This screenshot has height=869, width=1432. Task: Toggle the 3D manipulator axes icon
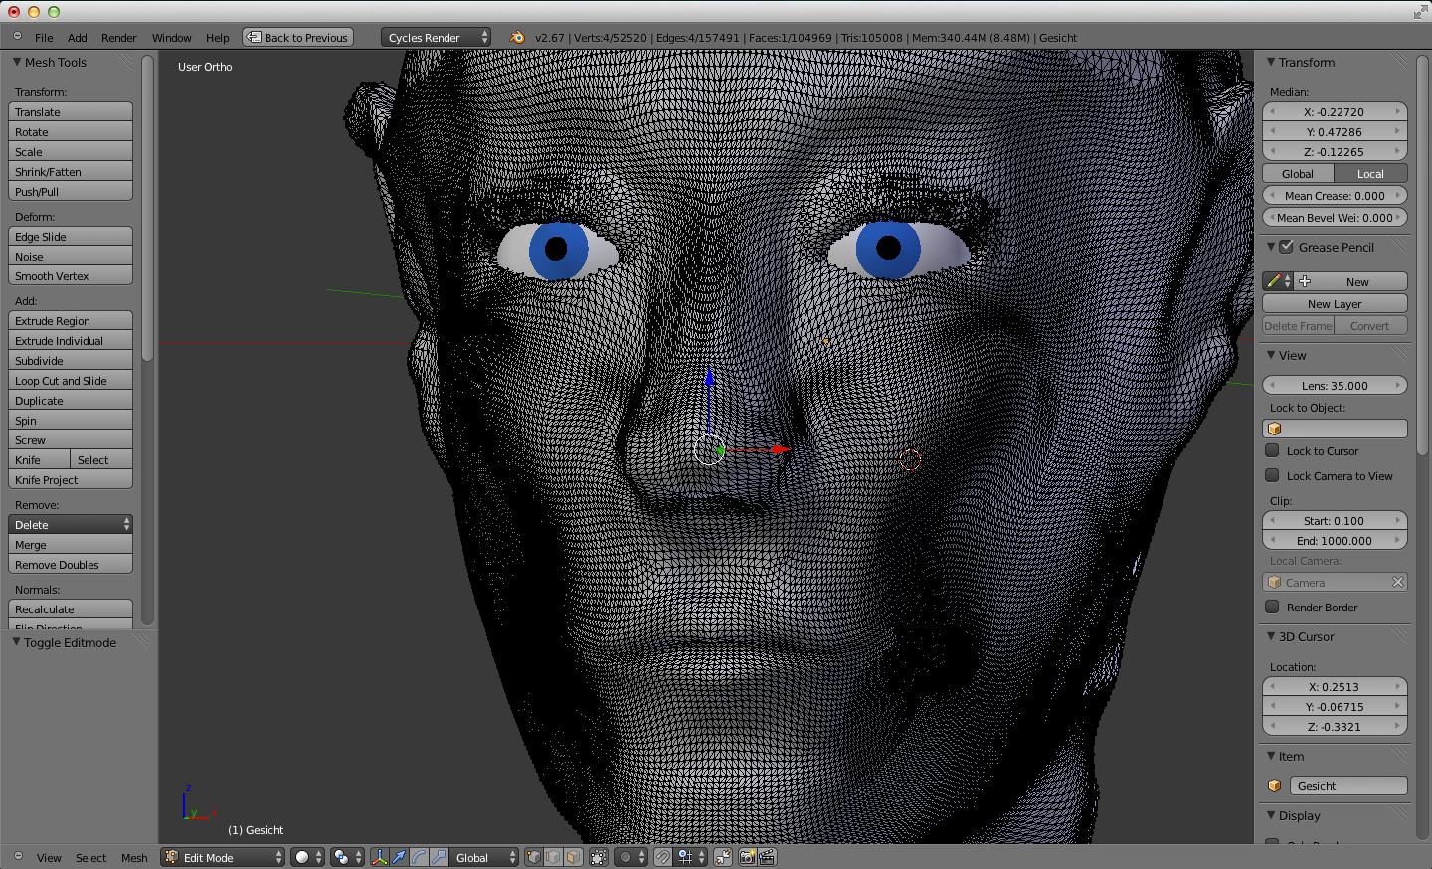point(379,857)
